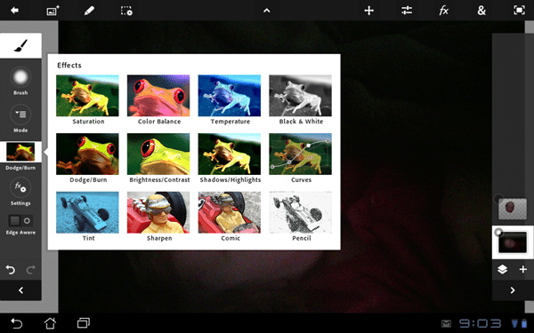534x333 pixels.
Task: Collapse the top bar with the up chevron
Action: pos(267,11)
